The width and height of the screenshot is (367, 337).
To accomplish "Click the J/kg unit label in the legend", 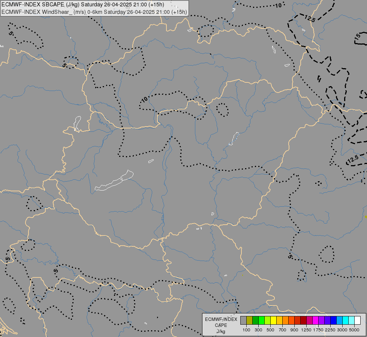I will [221, 331].
